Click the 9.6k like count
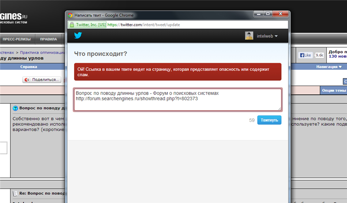Viewport: 347px width, 203px height. click(x=319, y=55)
